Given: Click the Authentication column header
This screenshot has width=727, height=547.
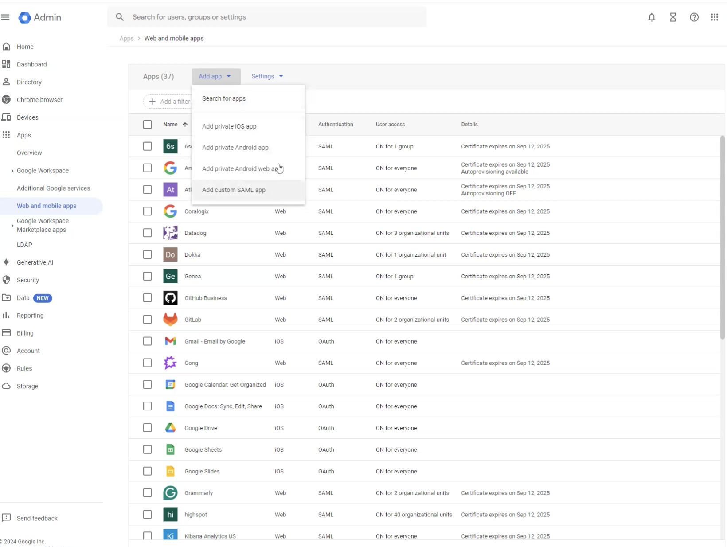Looking at the screenshot, I should coord(336,125).
